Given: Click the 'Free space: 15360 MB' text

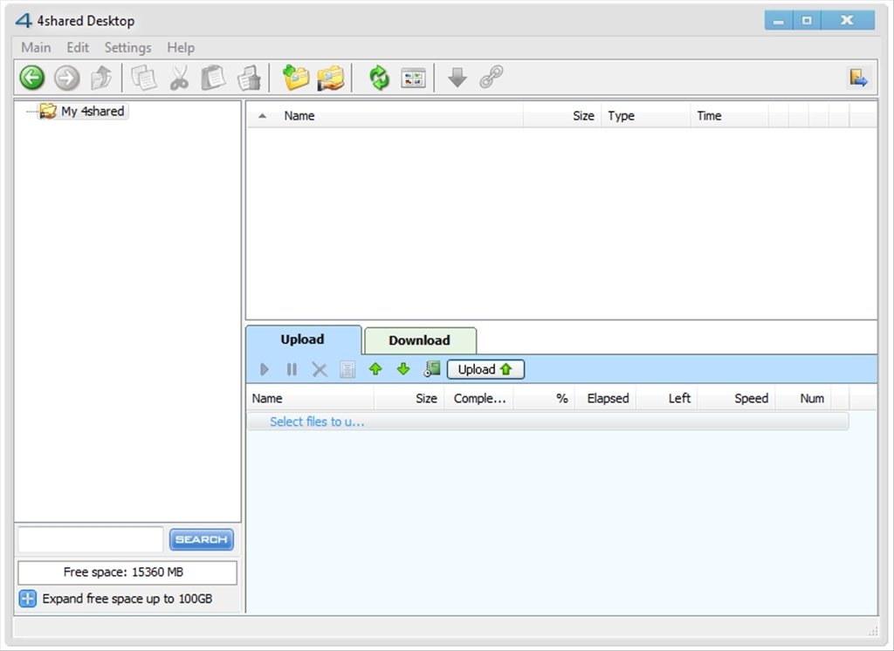Looking at the screenshot, I should pos(123,572).
